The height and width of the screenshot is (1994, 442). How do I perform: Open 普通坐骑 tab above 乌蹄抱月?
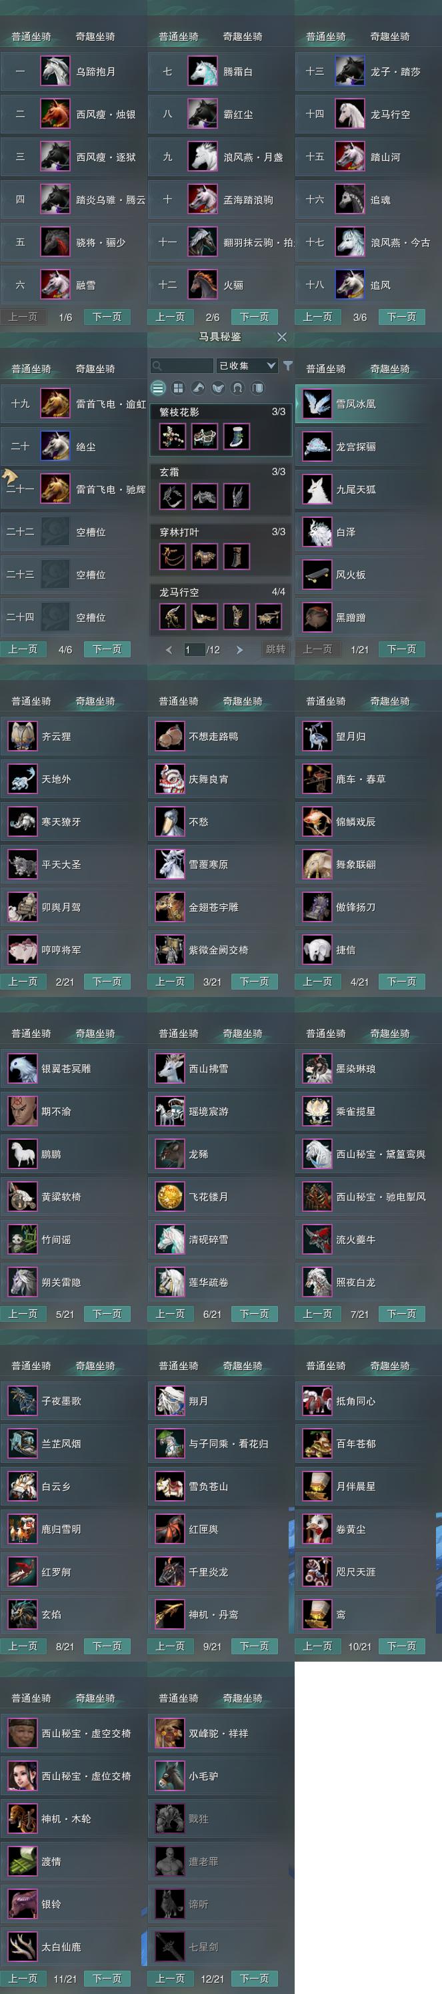[x=32, y=37]
